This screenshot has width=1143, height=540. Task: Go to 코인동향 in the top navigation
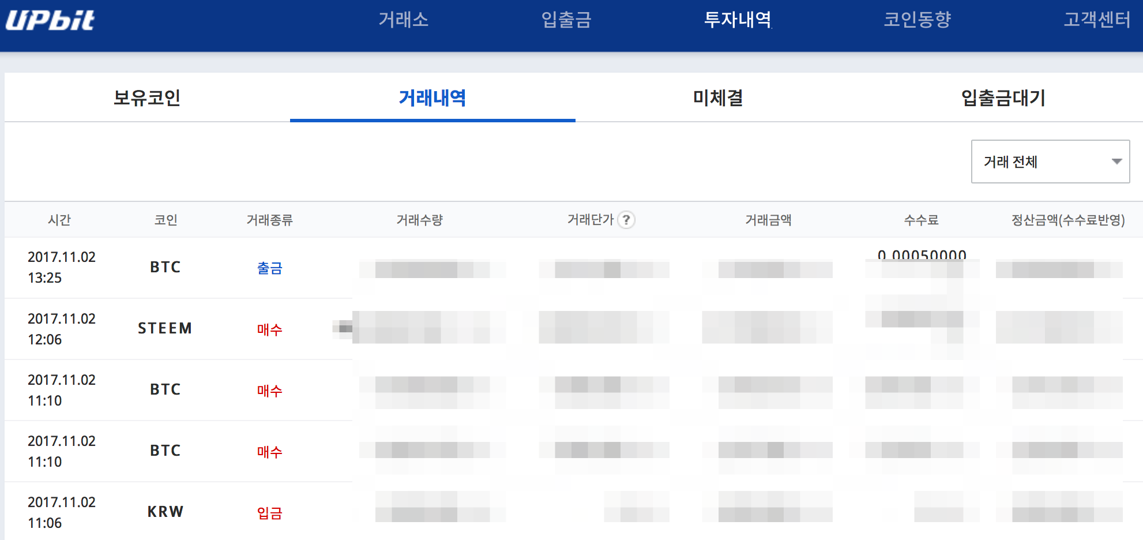pos(918,20)
